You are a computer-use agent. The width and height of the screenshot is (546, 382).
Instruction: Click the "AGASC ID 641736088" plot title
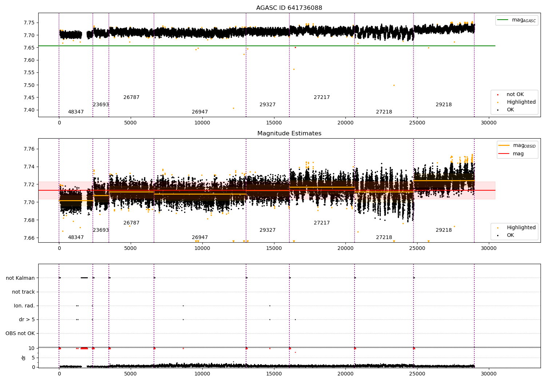(x=289, y=8)
